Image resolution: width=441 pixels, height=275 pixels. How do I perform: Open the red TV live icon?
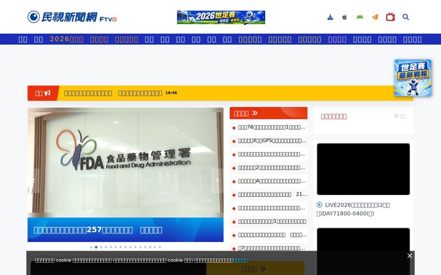pos(390,17)
